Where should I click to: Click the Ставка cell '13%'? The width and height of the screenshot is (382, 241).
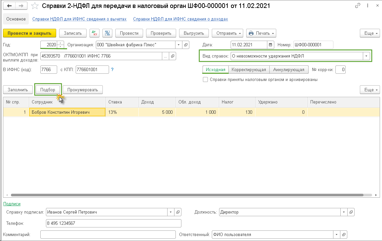tap(122, 112)
